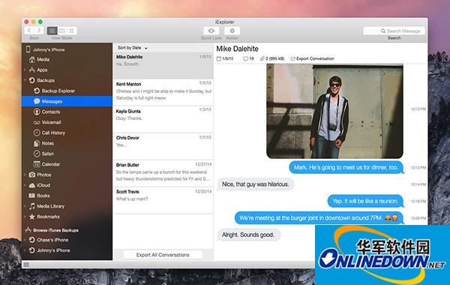This screenshot has width=450, height=285.
Task: Click the Contacts icon
Action: (37, 112)
